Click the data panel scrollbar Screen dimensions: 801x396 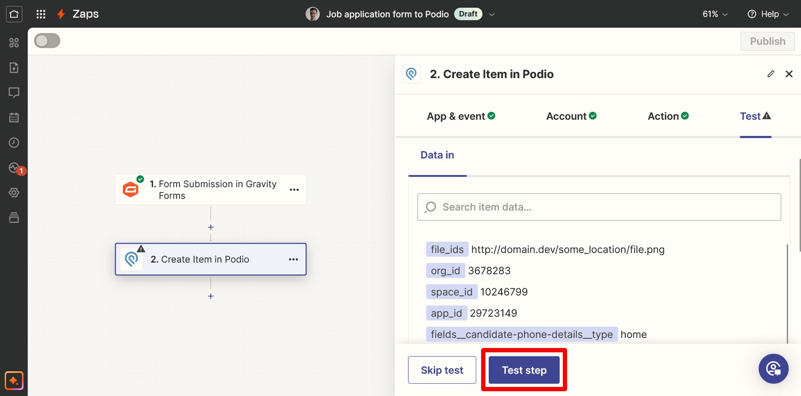[x=788, y=293]
